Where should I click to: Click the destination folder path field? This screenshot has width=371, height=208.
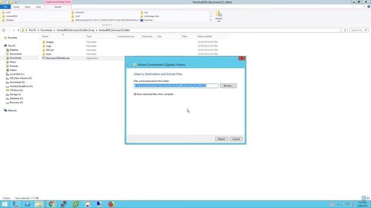point(176,86)
